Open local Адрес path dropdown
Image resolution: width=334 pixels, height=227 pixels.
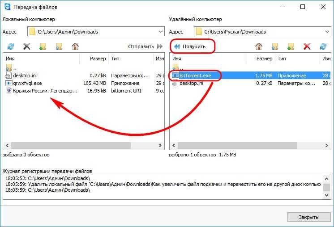coord(161,32)
